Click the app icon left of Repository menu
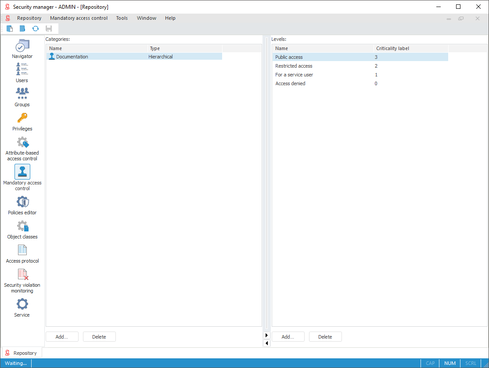This screenshot has width=489, height=368. coord(8,18)
